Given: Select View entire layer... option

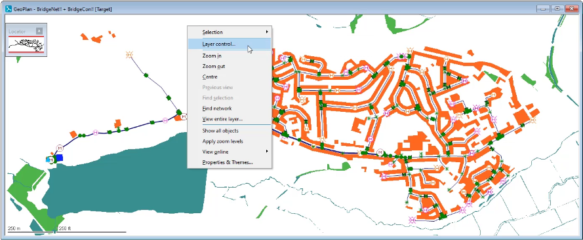Looking at the screenshot, I should coord(230,119).
